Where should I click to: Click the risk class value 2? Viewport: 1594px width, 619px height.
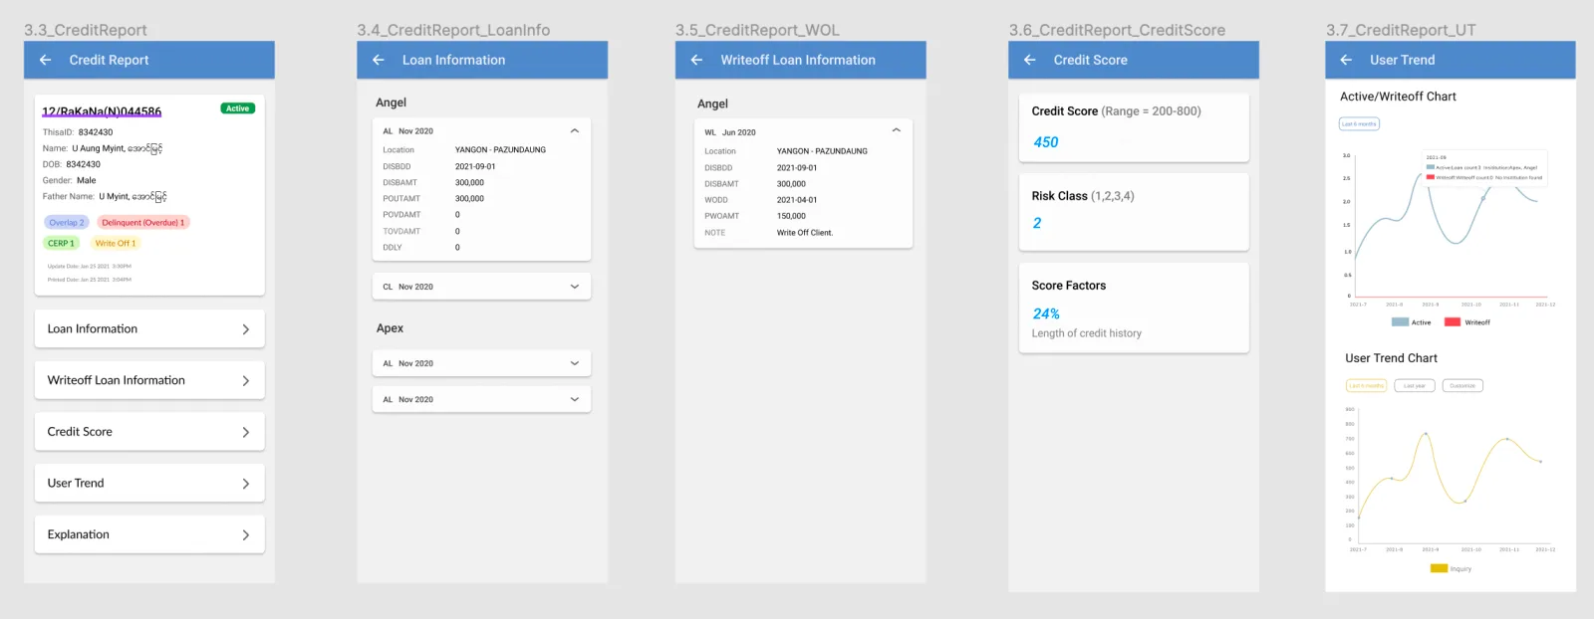pos(1037,223)
